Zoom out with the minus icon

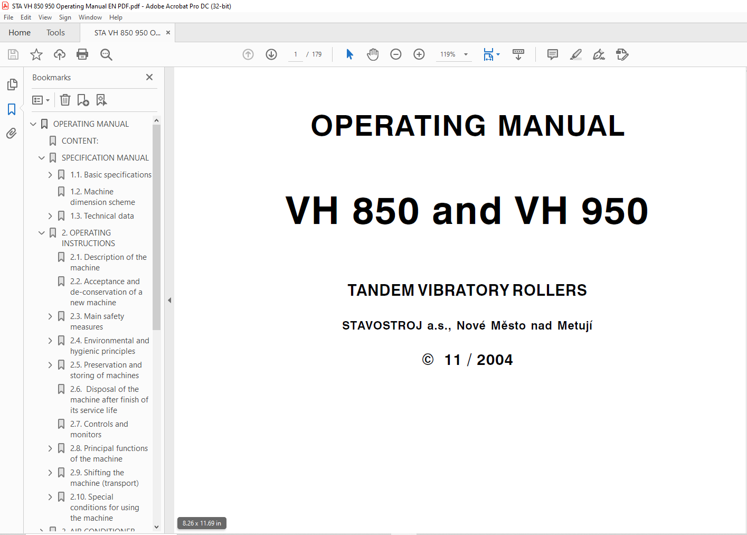coord(396,54)
